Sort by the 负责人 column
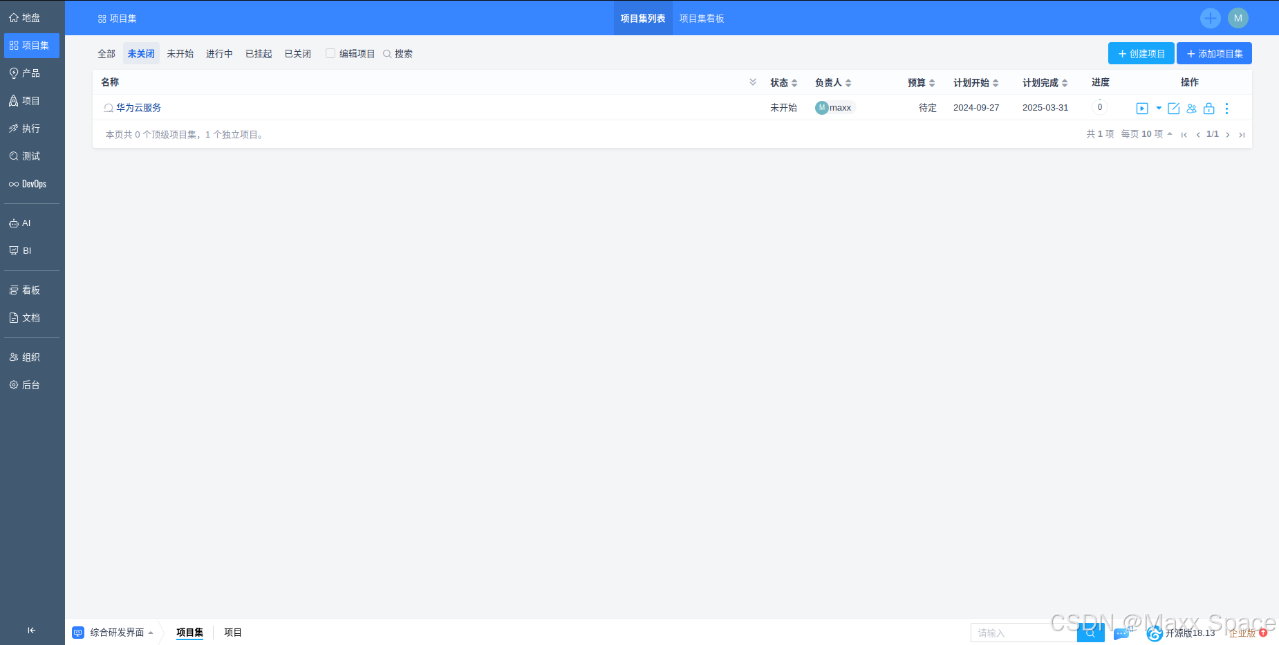 [x=833, y=83]
